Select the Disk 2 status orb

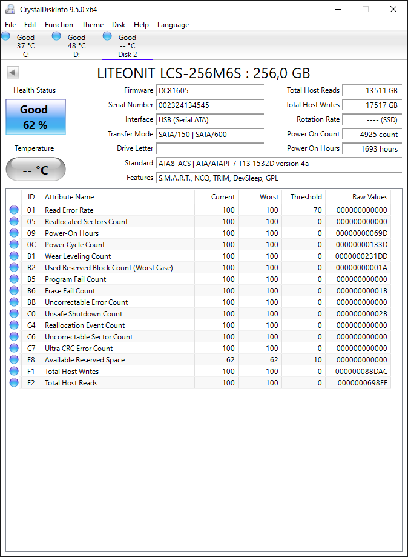pyautogui.click(x=107, y=36)
